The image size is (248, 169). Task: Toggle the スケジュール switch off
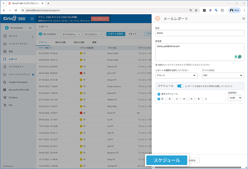[180, 86]
